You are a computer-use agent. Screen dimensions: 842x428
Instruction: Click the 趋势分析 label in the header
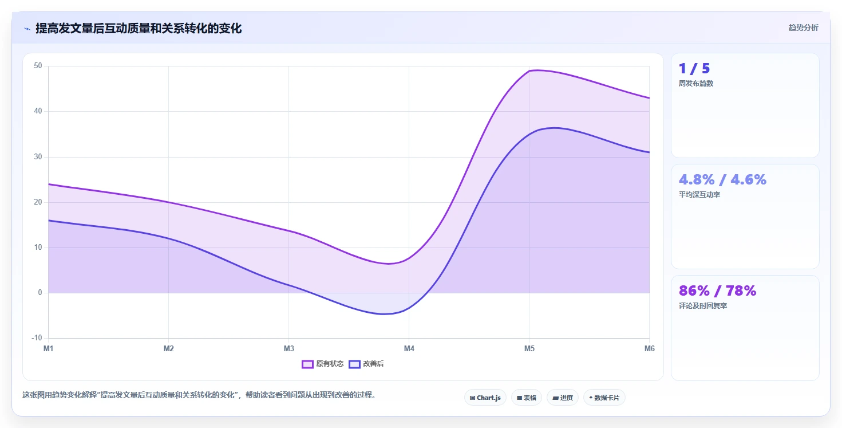point(803,28)
